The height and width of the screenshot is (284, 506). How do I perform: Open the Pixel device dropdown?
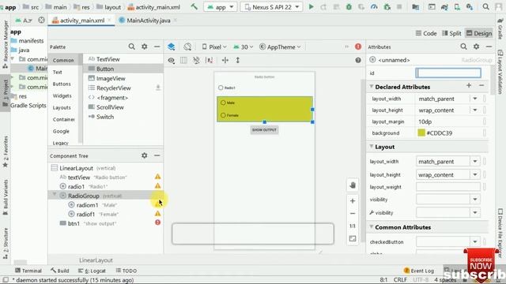[214, 47]
